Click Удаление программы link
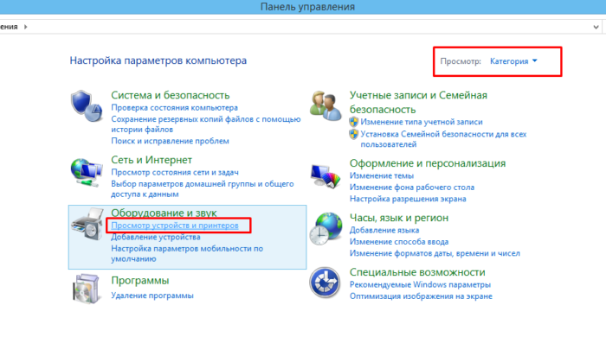 [152, 296]
